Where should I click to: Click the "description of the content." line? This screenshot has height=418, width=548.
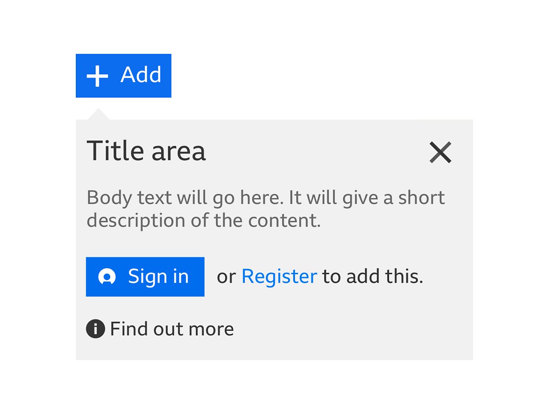(x=203, y=221)
